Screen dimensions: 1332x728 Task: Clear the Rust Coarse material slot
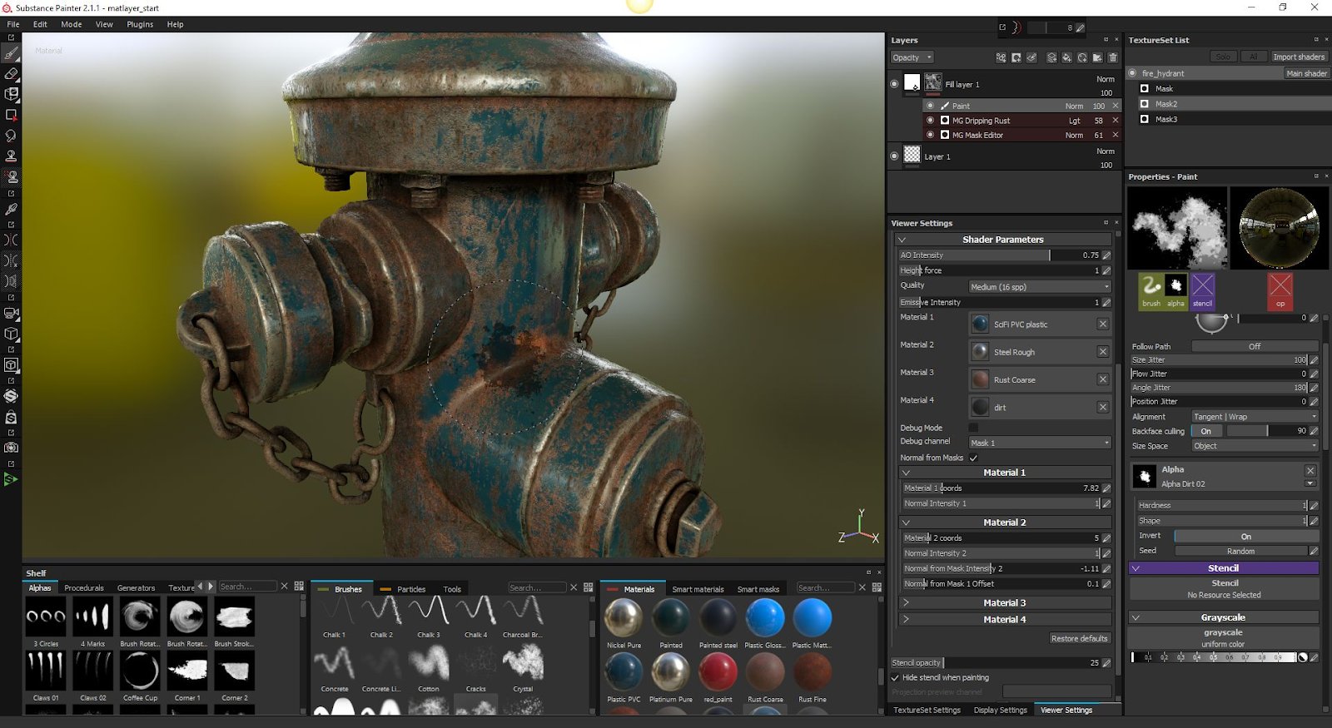(1102, 379)
